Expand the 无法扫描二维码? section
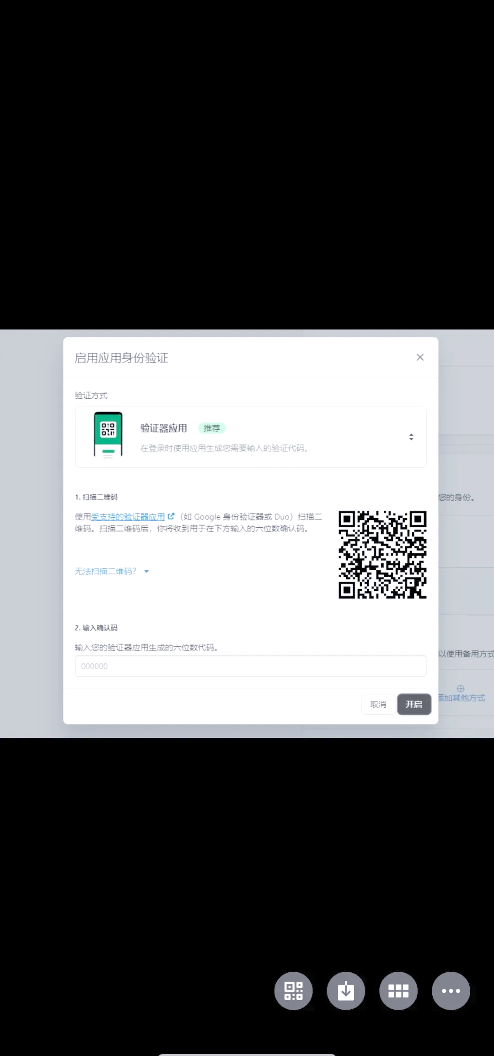 [x=112, y=571]
